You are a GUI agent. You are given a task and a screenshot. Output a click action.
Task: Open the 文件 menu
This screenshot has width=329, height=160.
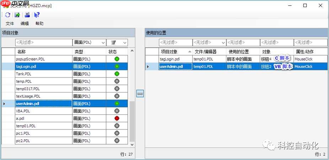(x=10, y=23)
